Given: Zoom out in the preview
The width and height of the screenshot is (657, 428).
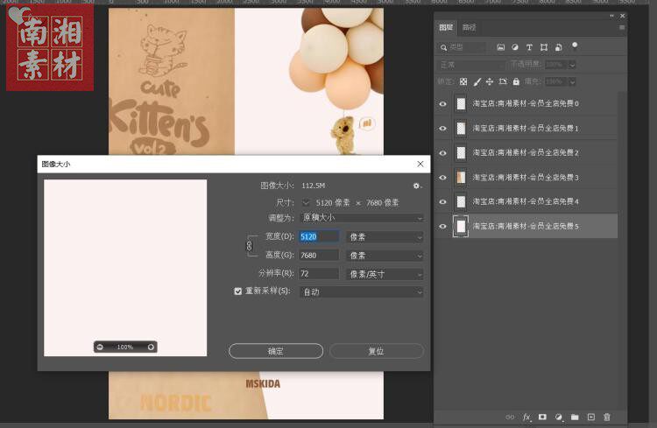Looking at the screenshot, I should (100, 347).
